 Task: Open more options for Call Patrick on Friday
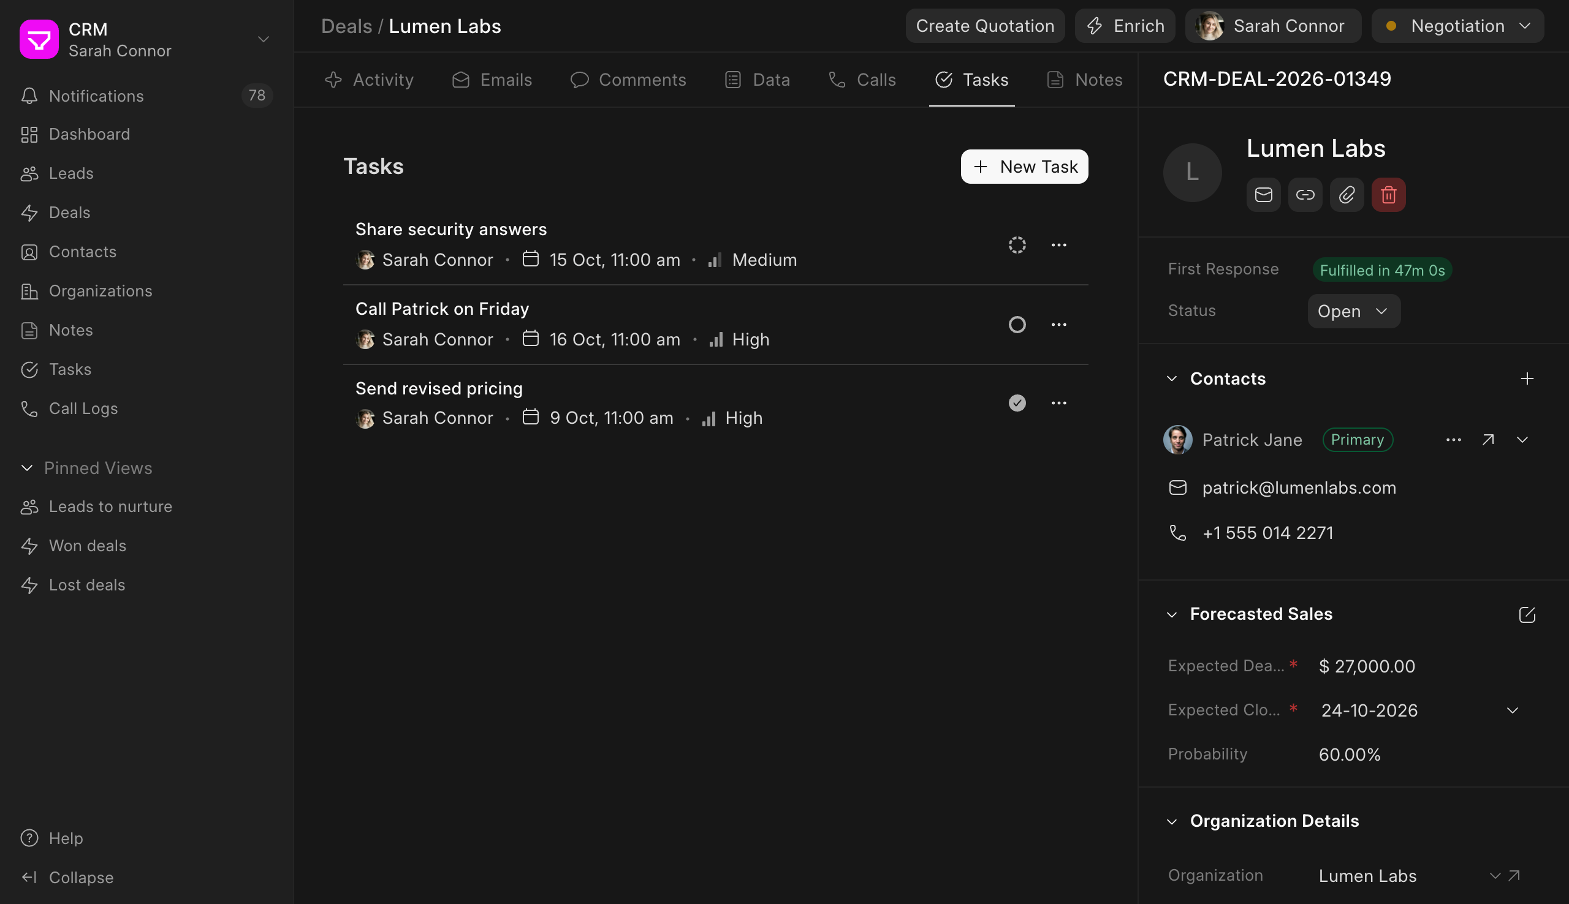pos(1059,325)
